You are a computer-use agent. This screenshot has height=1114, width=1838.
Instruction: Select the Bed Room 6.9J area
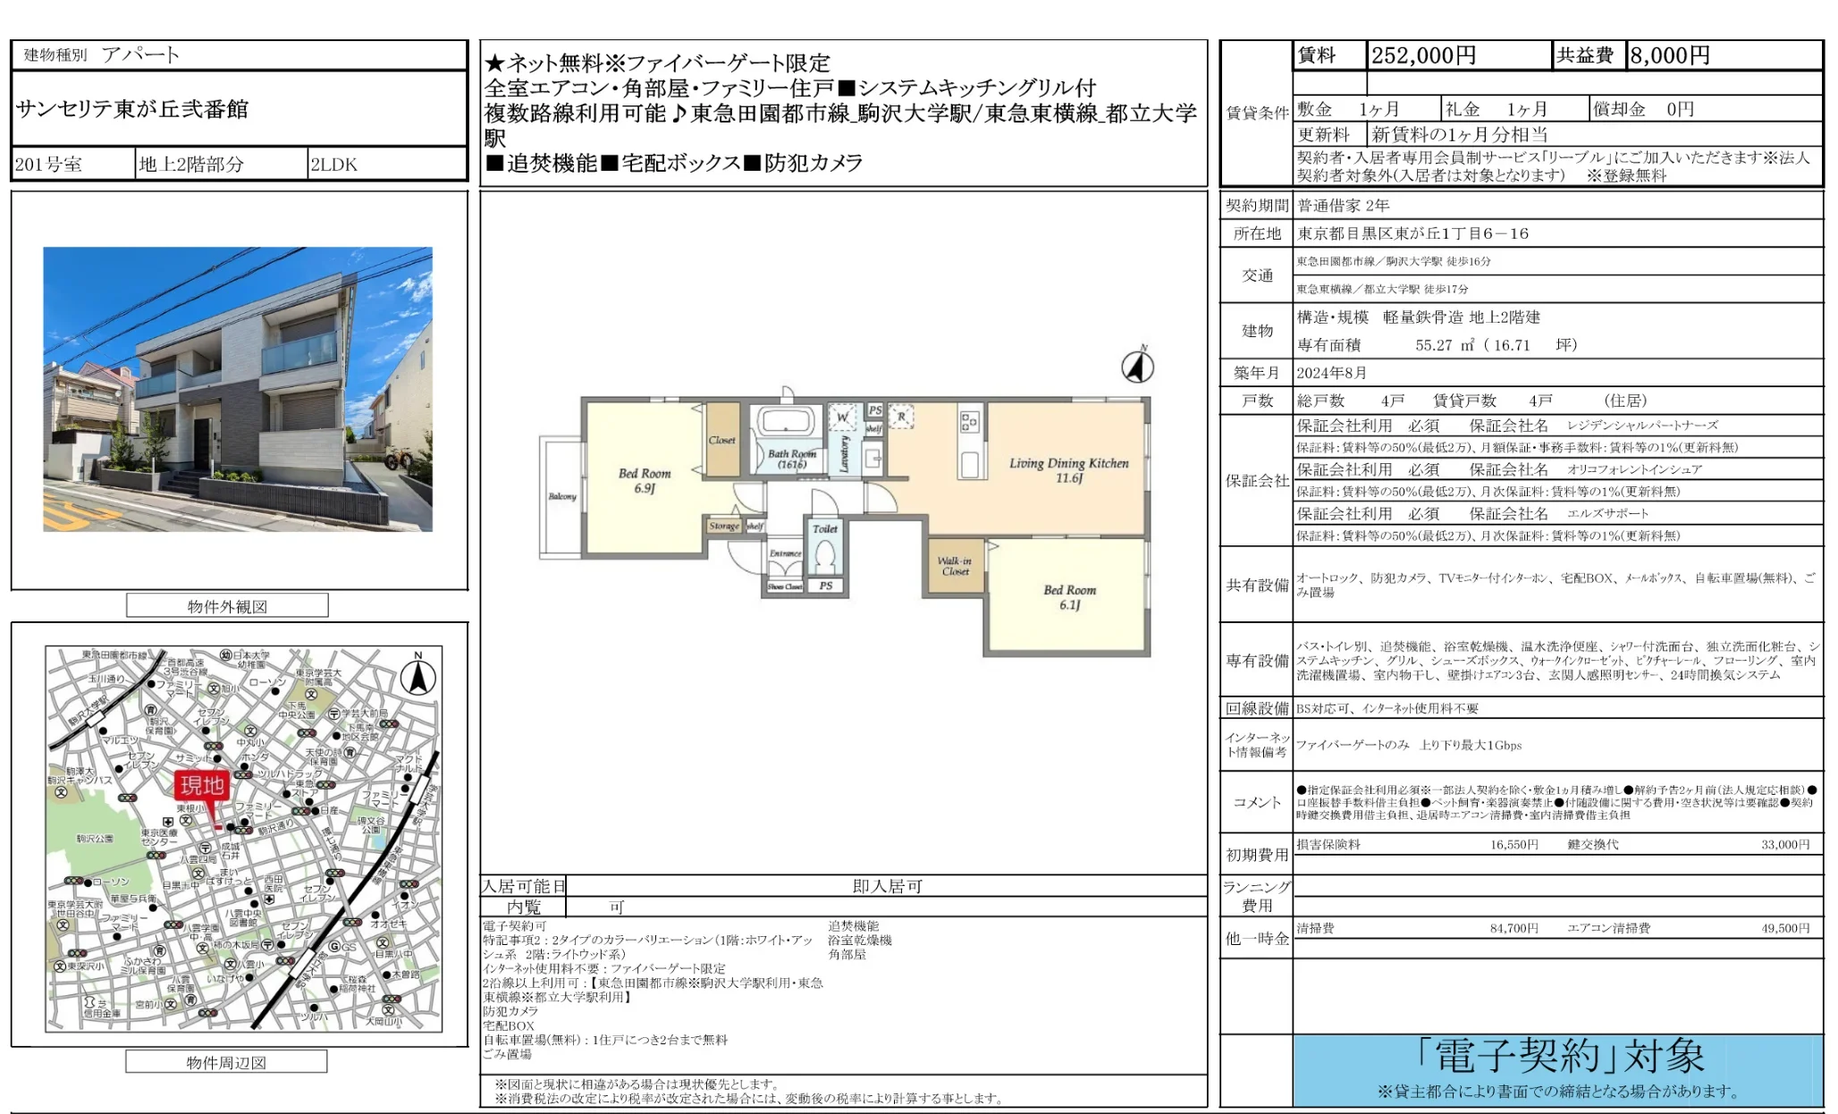645,480
